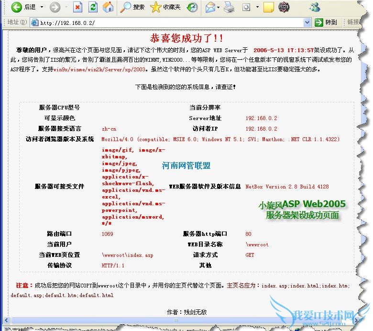Click the HTTP/1.1 protocol value

pos(113,265)
